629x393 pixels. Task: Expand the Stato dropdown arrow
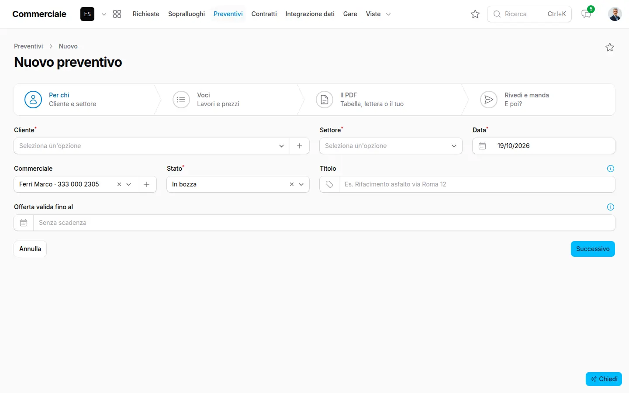tap(301, 184)
